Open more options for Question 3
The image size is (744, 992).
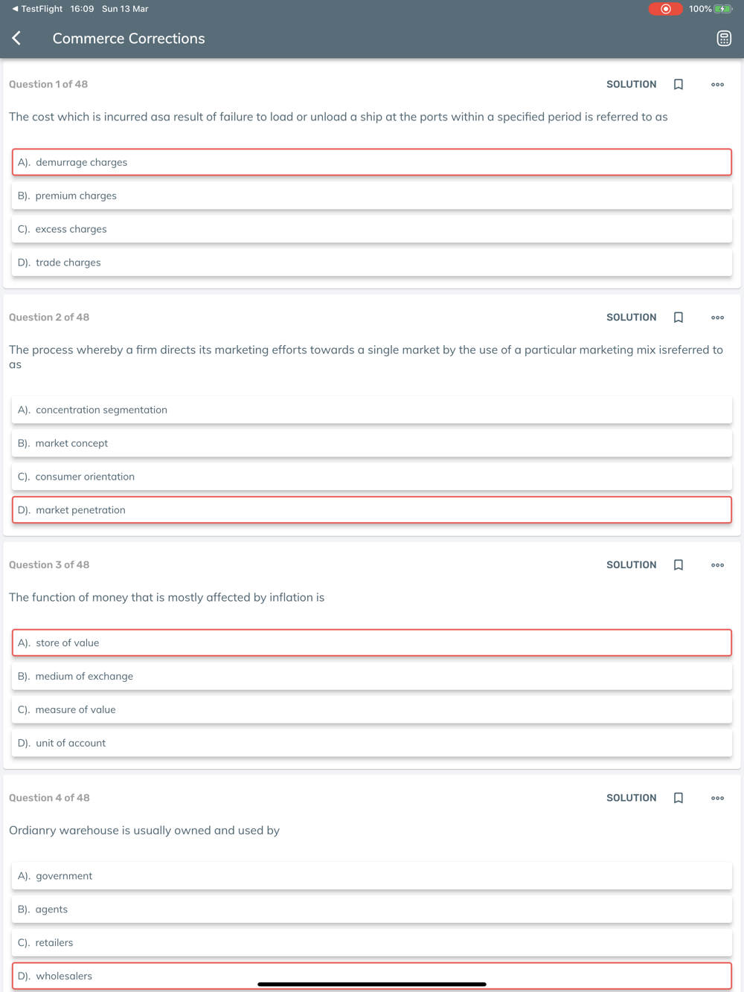[717, 565]
